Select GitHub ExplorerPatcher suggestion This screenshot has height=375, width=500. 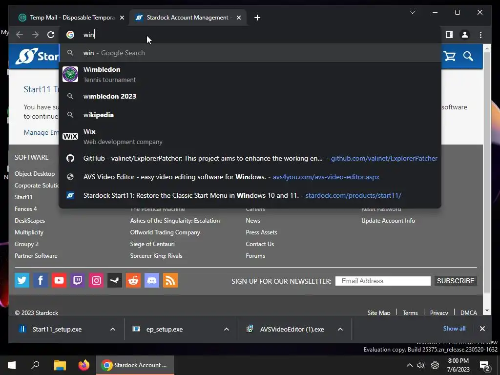point(250,158)
